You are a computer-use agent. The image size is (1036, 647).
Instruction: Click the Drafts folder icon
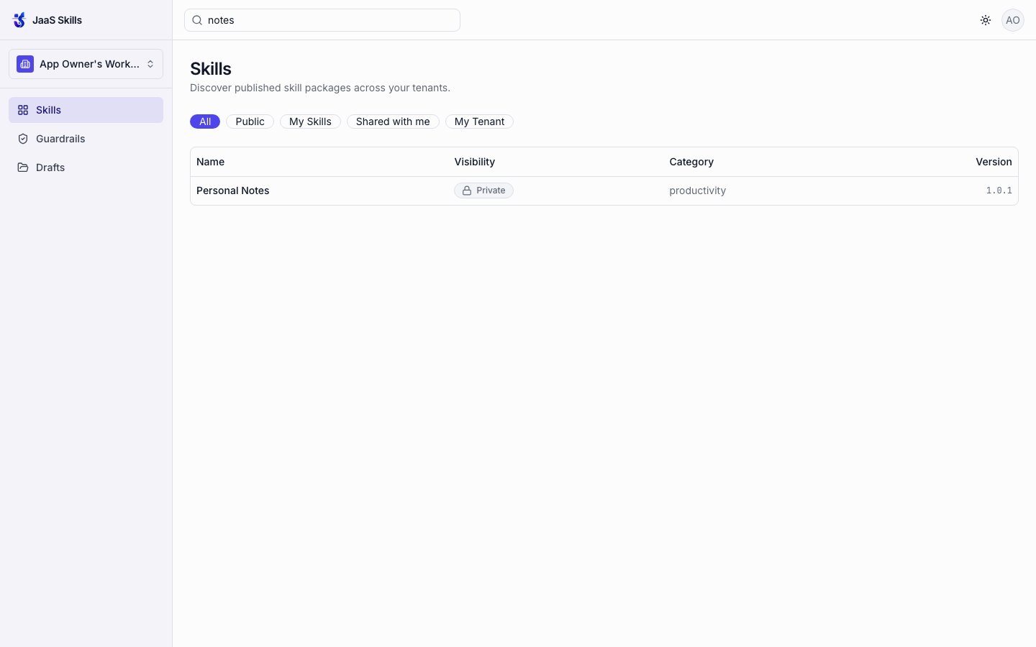pyautogui.click(x=23, y=168)
